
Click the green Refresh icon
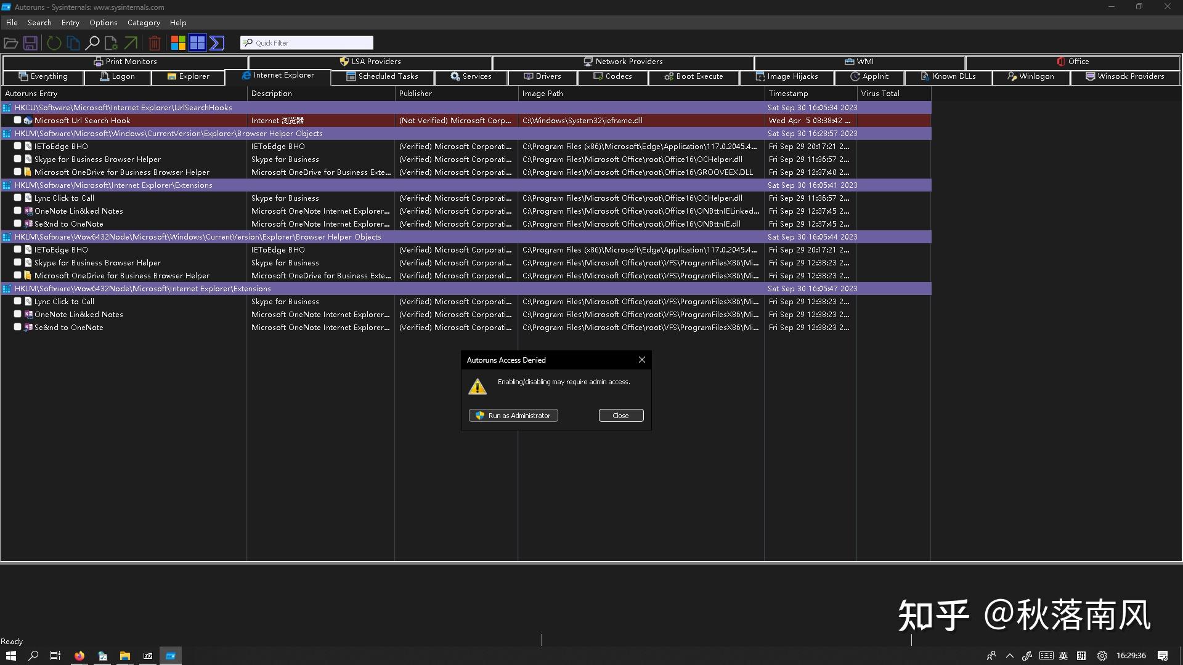click(x=54, y=43)
